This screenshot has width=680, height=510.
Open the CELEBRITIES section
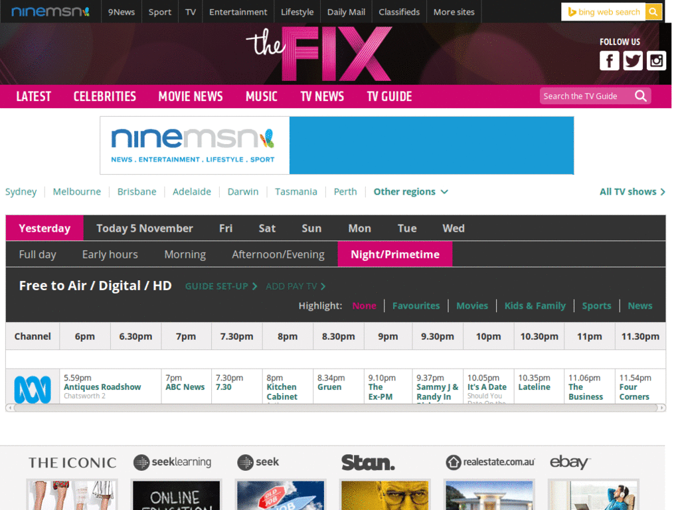(x=104, y=96)
